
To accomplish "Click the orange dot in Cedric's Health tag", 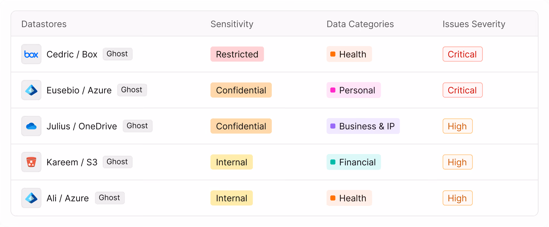I will coord(333,54).
